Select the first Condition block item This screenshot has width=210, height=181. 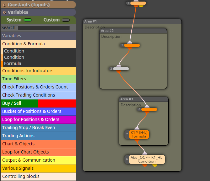(38, 51)
